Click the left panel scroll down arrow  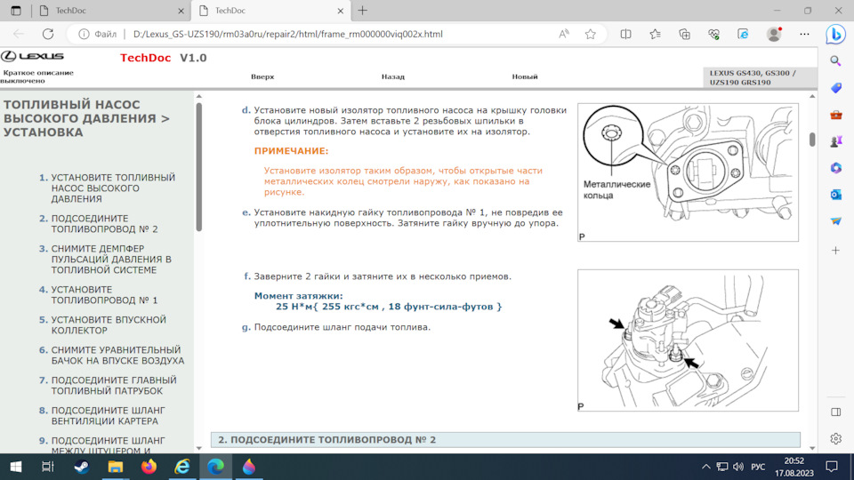(198, 448)
